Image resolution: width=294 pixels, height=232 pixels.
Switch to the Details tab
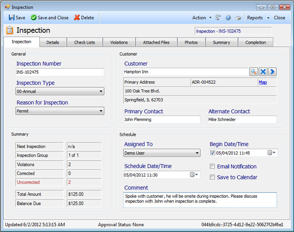point(52,42)
